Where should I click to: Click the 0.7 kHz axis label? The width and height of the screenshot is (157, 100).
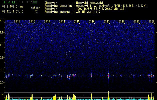(2, 82)
